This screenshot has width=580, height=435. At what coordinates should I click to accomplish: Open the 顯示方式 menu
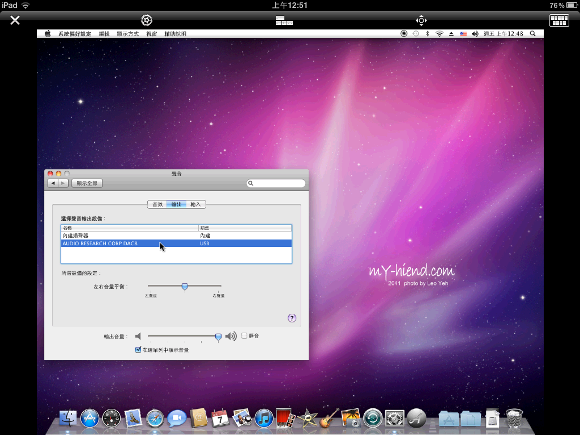(x=127, y=33)
